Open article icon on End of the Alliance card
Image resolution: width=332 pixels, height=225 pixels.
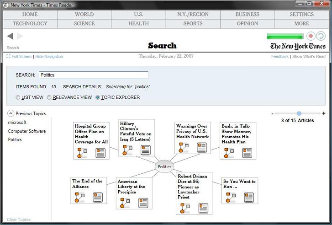click(x=98, y=198)
